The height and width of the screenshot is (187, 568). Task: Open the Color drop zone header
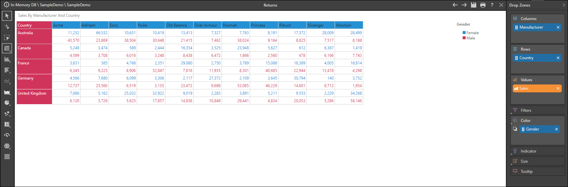coord(537,121)
